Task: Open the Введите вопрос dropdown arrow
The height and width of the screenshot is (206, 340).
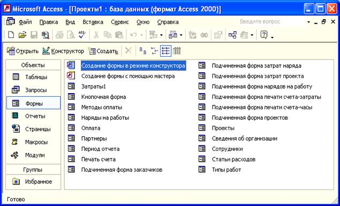Action: pos(309,22)
